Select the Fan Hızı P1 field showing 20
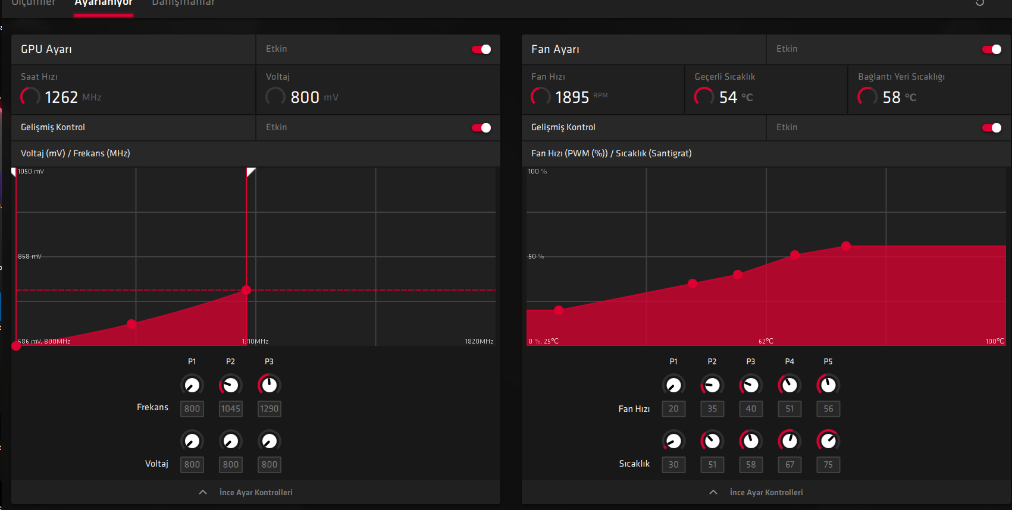Screen dimensions: 1012x510 pyautogui.click(x=673, y=409)
